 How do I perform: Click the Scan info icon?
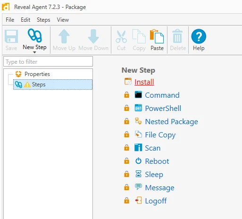(138, 147)
